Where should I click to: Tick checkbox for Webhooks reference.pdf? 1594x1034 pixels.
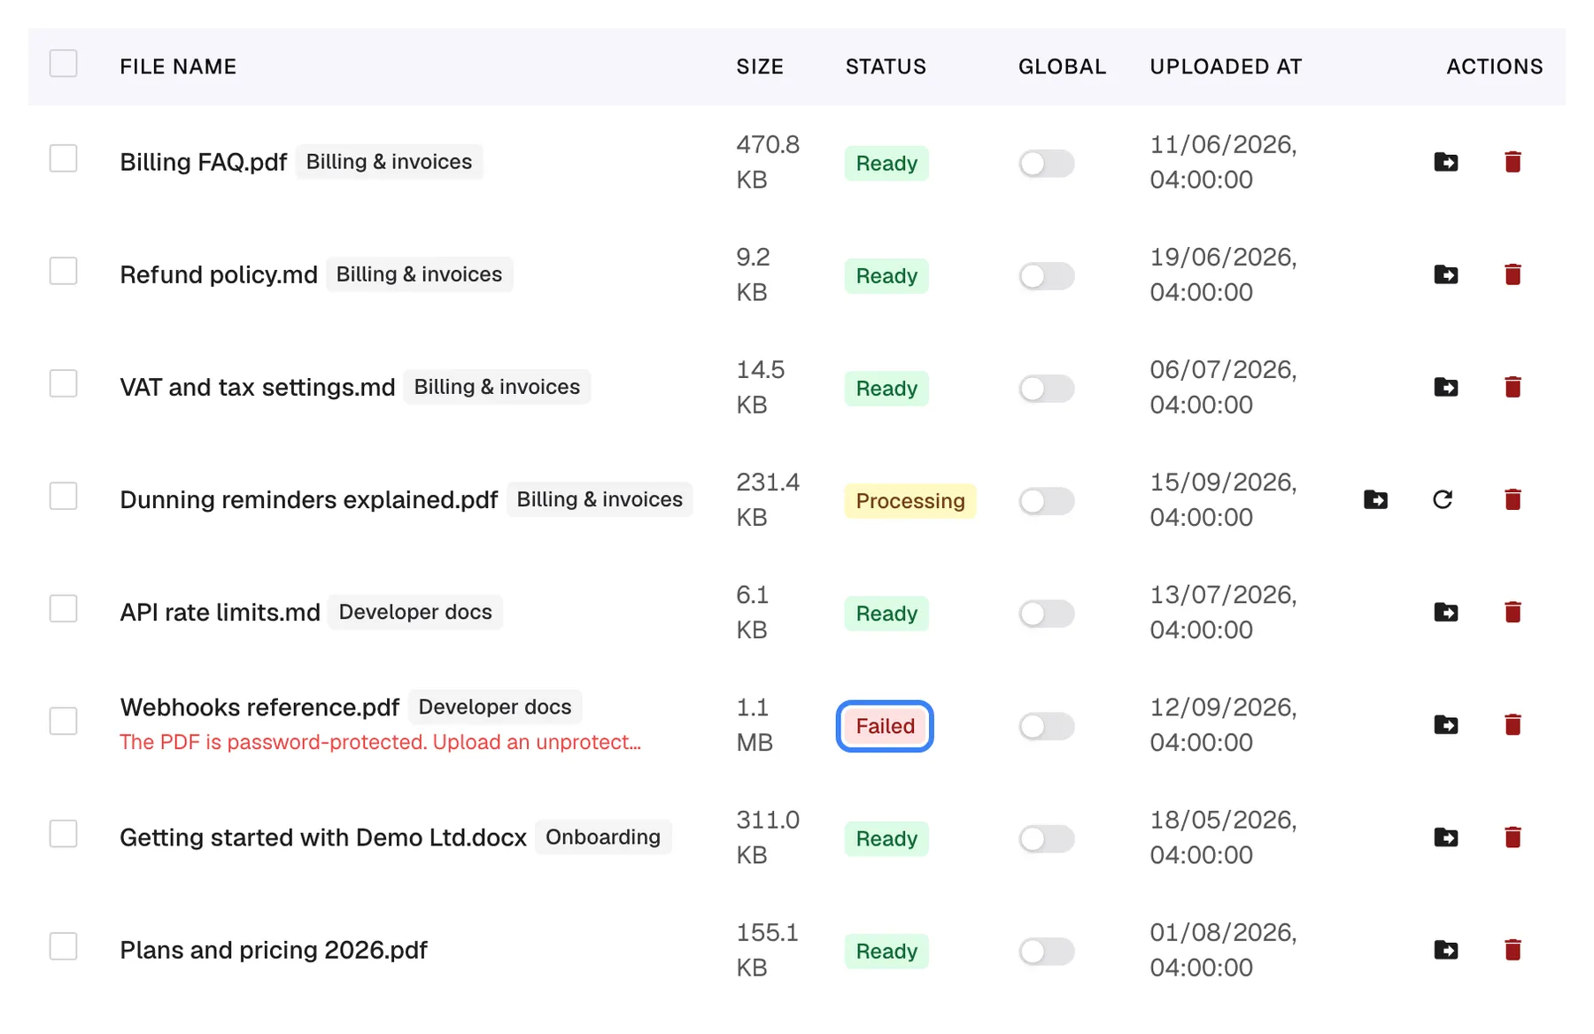tap(63, 721)
